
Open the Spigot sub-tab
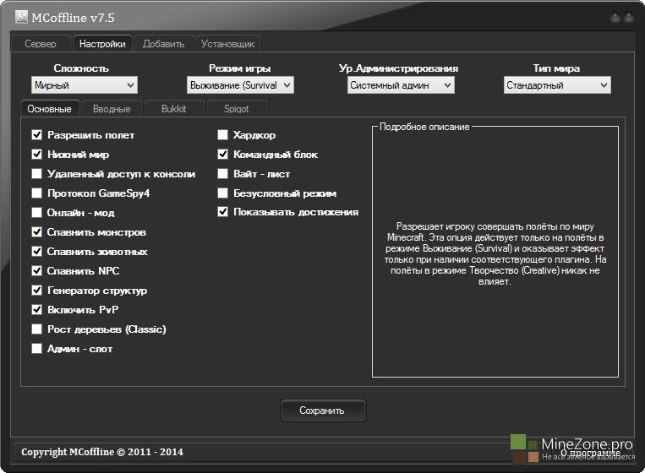tap(237, 109)
